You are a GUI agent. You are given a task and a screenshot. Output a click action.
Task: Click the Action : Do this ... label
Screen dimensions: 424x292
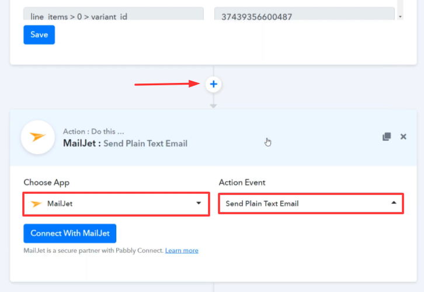click(93, 131)
